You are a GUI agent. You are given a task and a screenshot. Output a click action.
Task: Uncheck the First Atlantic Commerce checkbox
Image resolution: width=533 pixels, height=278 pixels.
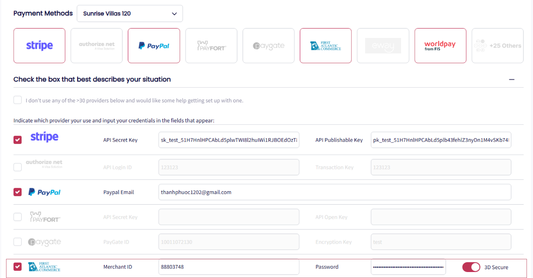tap(18, 267)
